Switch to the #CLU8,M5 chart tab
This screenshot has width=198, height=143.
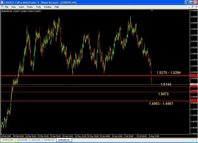coord(22,140)
